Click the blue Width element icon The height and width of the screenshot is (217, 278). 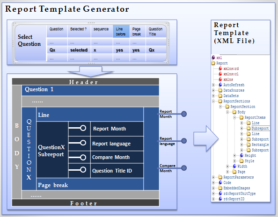234,166
